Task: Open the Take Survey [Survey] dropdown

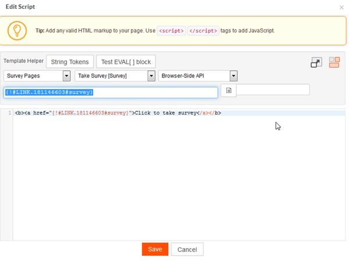Action: point(115,76)
